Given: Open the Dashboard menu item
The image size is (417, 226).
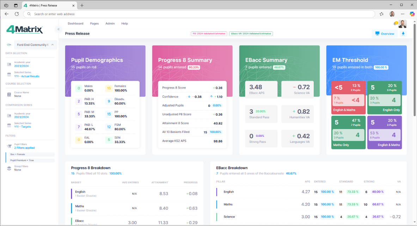Looking at the screenshot, I should 75,24.
